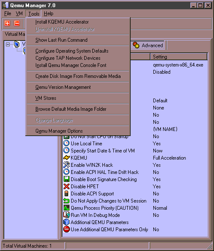Screen dimensions: 214x251
Task: Choose Browse Default Media Image Folder
Action: coord(78,109)
